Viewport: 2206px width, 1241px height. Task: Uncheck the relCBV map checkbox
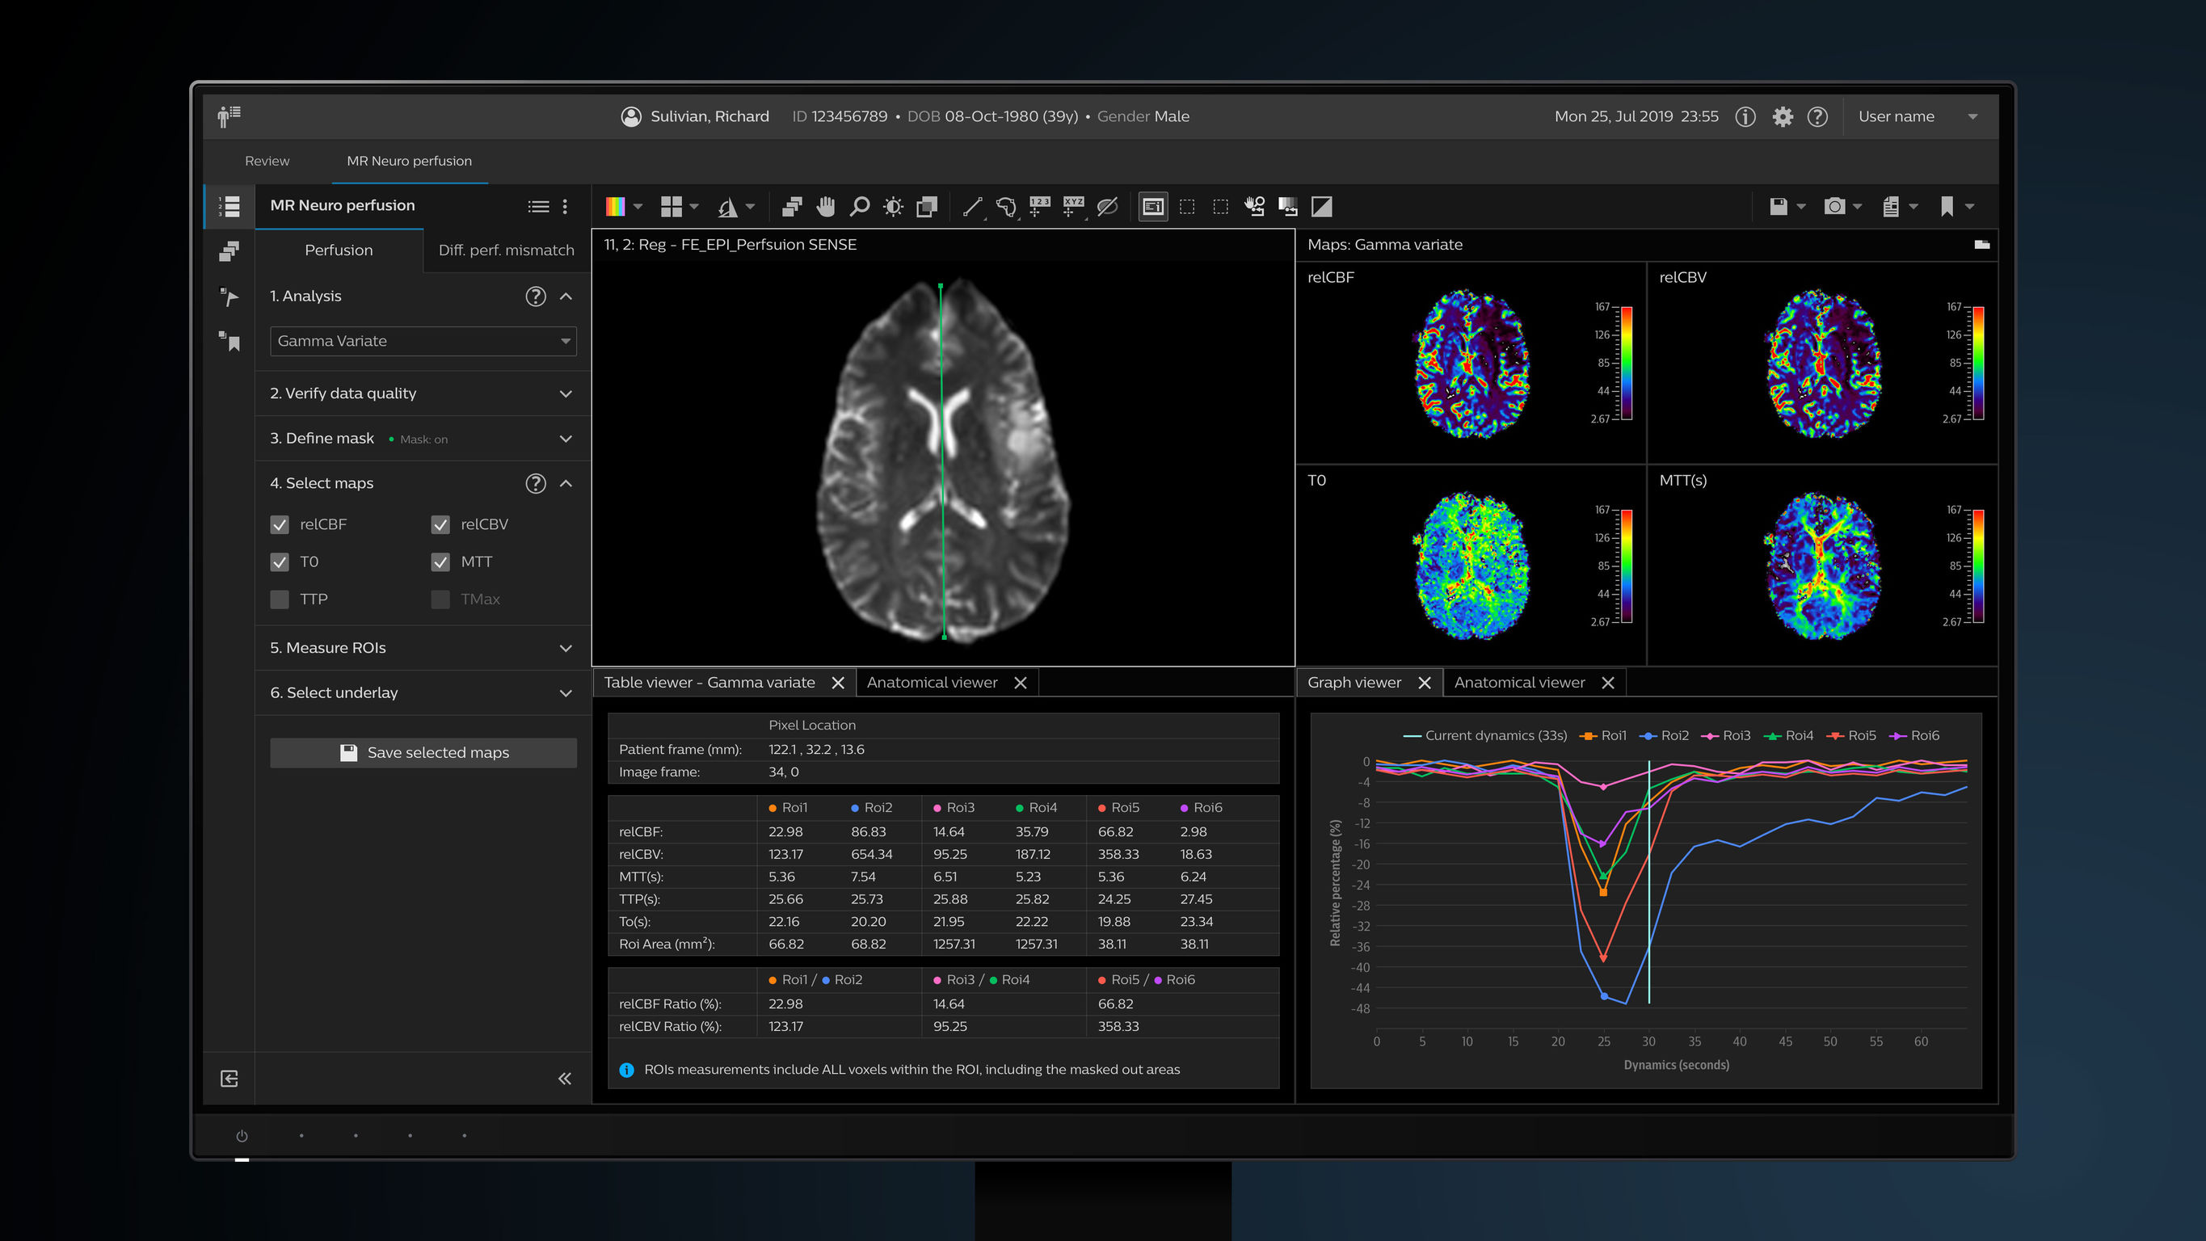coord(441,524)
